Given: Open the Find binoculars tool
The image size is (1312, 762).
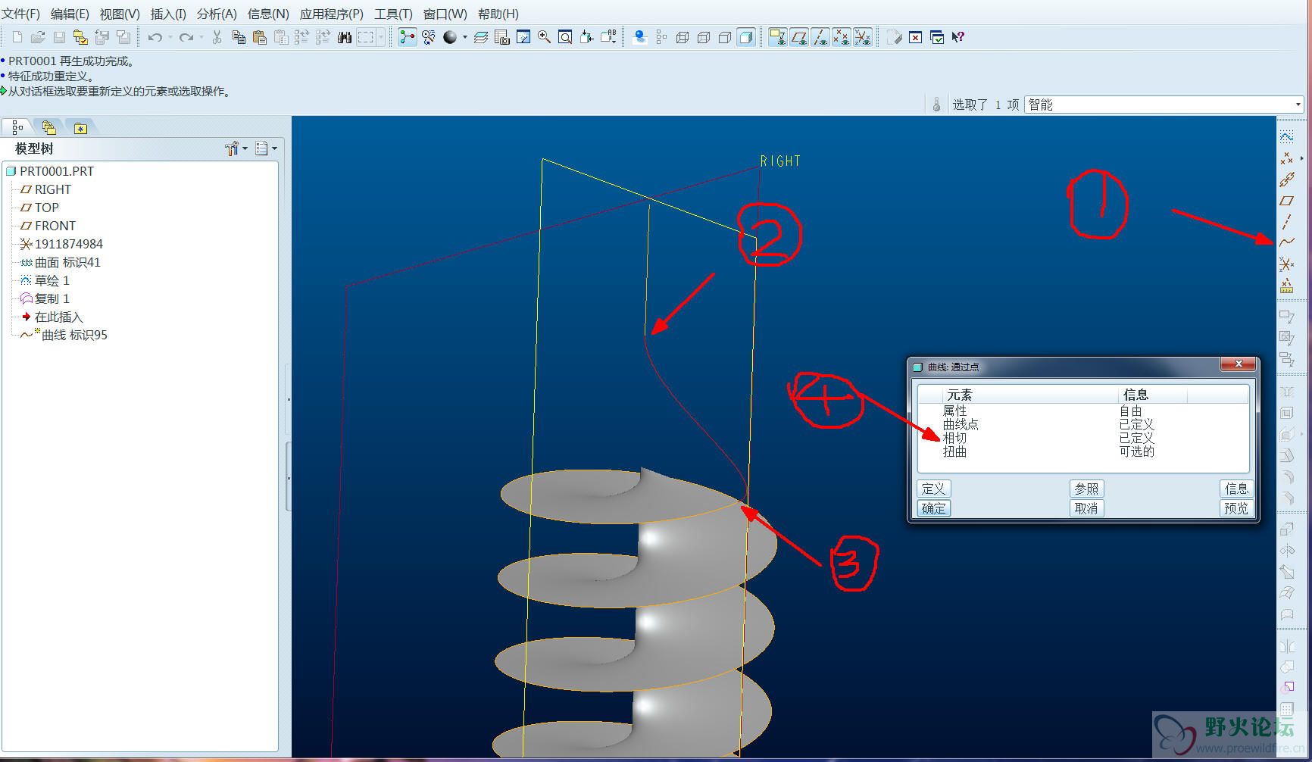Looking at the screenshot, I should click(x=345, y=37).
